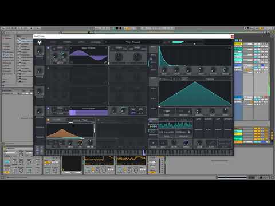Open the MATRIX tab in Vital
The width and height of the screenshot is (275, 206).
pyautogui.click(x=81, y=42)
